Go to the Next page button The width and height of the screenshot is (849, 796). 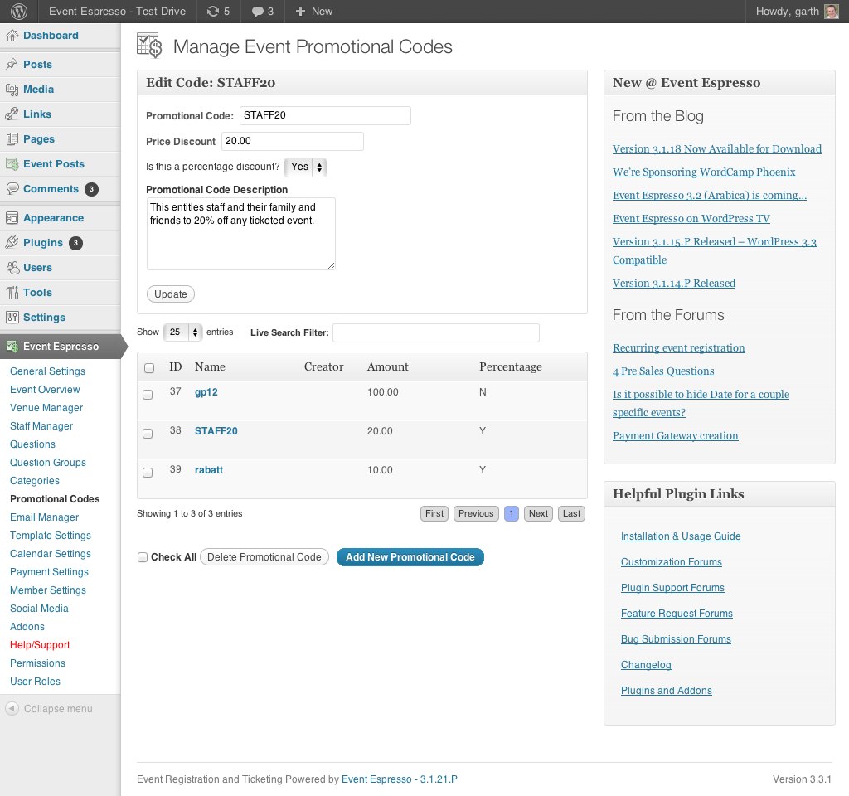(538, 513)
